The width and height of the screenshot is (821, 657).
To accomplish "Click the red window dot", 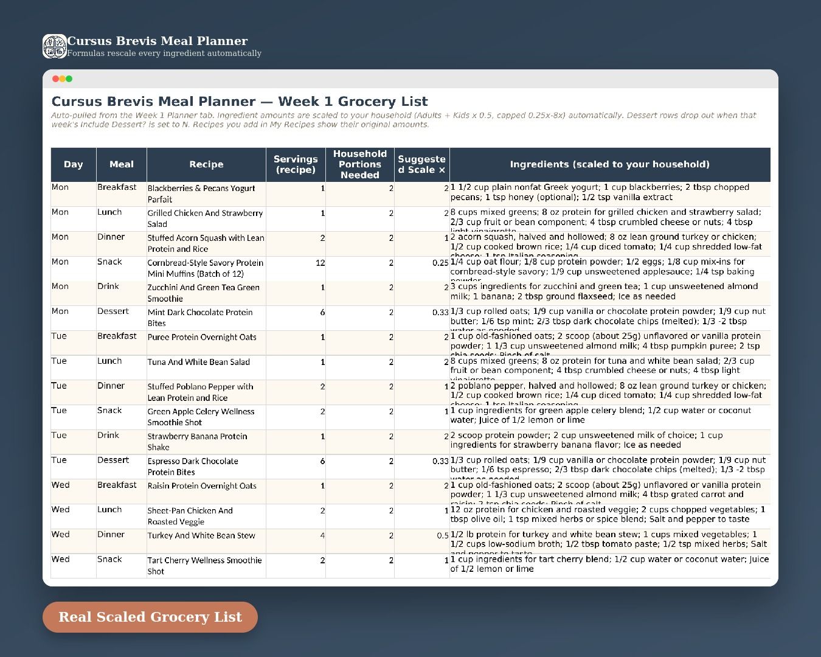I will [x=55, y=78].
